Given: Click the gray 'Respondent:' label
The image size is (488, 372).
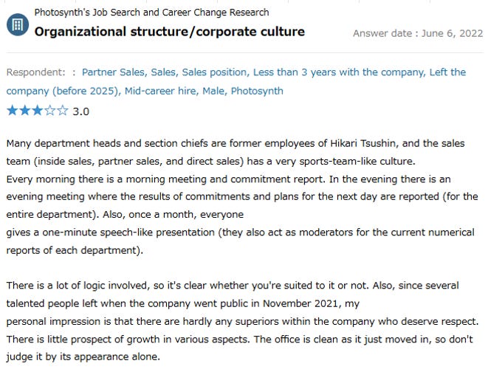Looking at the screenshot, I should [35, 72].
